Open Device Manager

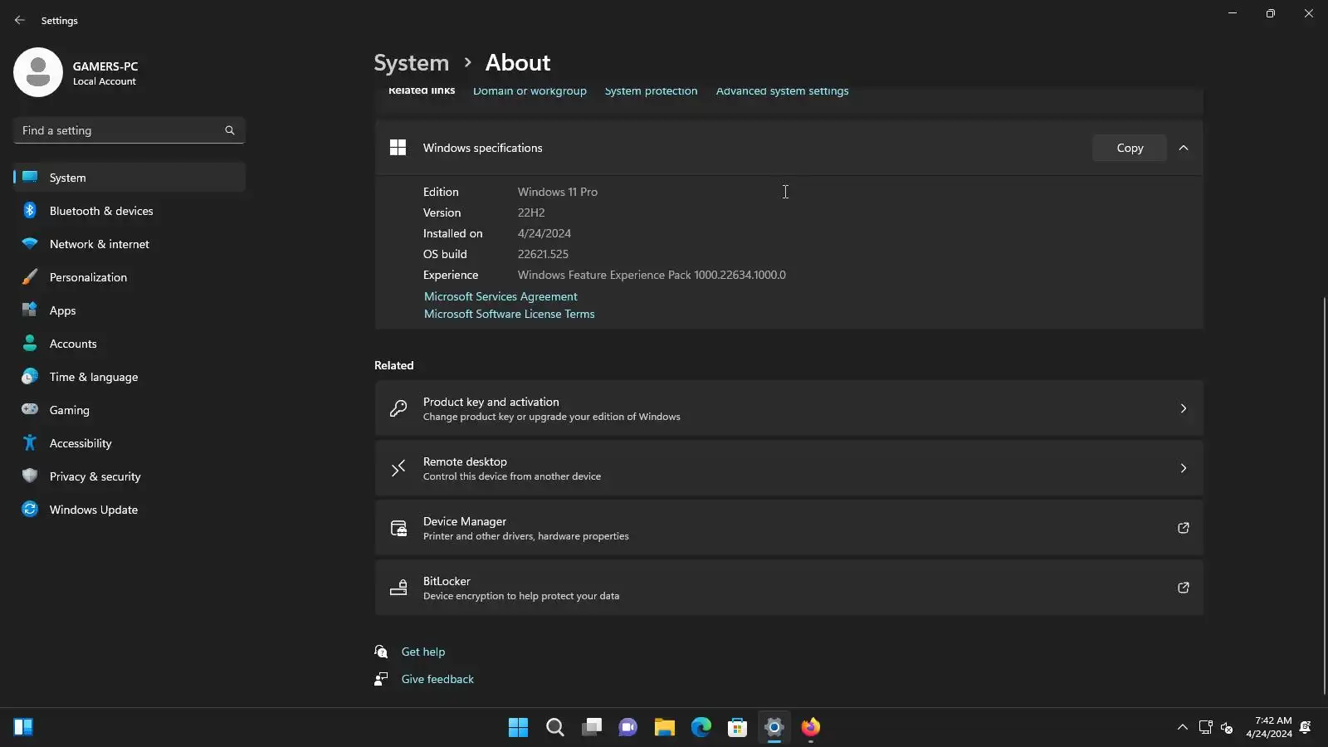point(789,528)
